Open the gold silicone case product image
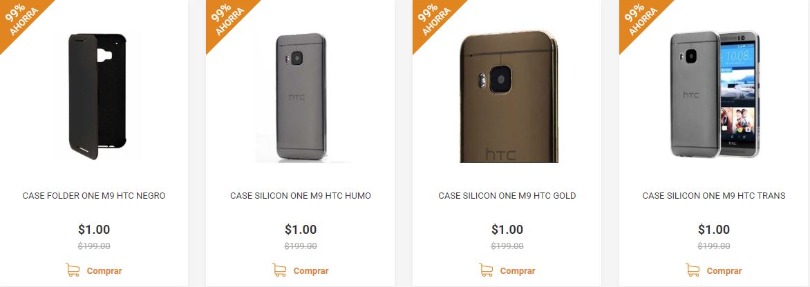Viewport: 810px width, 287px height. point(508,97)
